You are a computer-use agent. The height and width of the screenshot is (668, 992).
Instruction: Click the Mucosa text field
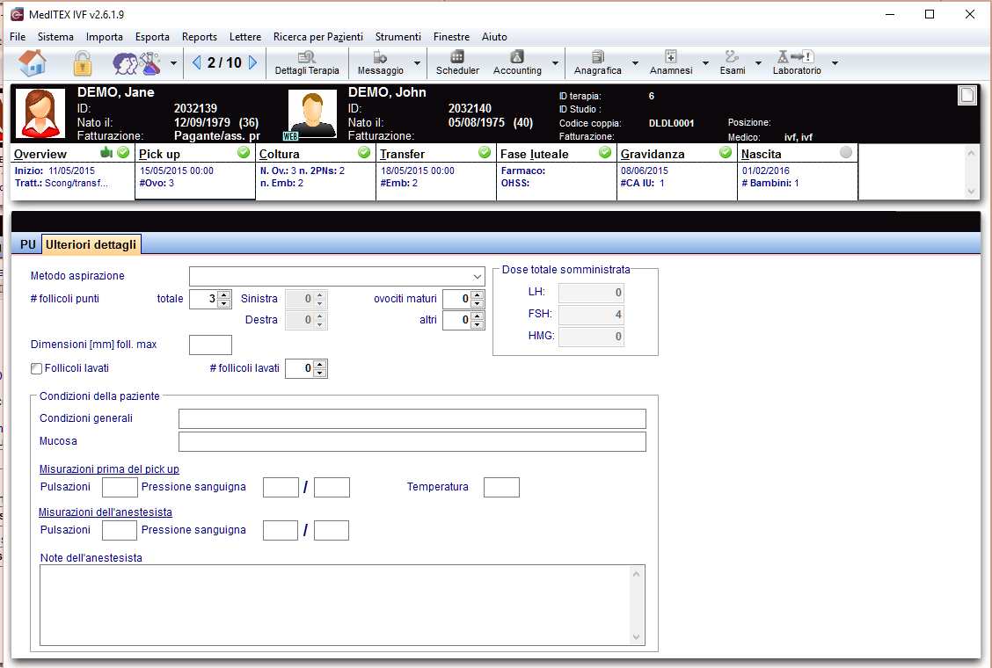pyautogui.click(x=412, y=441)
